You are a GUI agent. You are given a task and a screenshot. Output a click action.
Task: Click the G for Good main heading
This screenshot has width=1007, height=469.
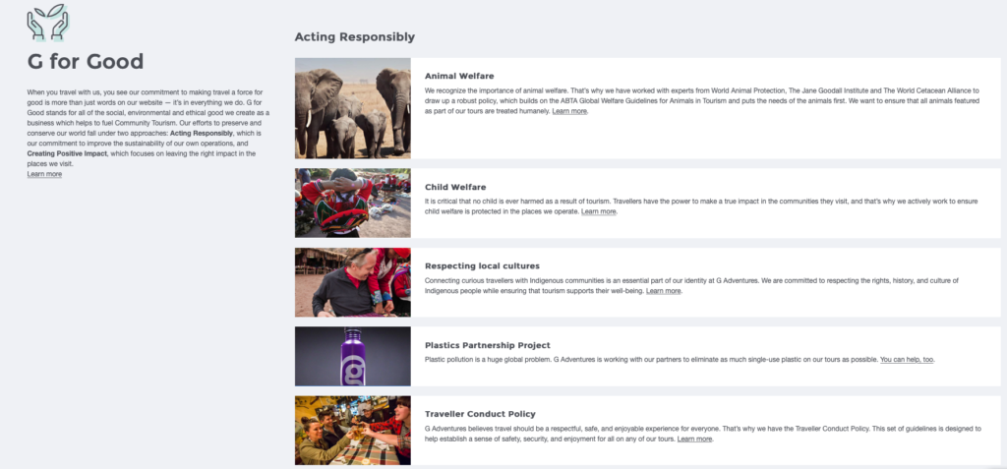point(86,62)
